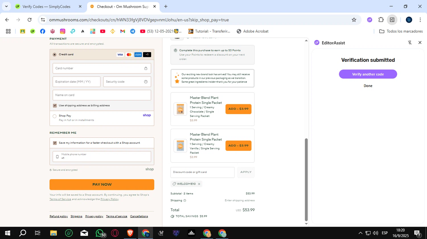427x239 pixels.
Task: View site information icon in address bar
Action: click(43, 20)
